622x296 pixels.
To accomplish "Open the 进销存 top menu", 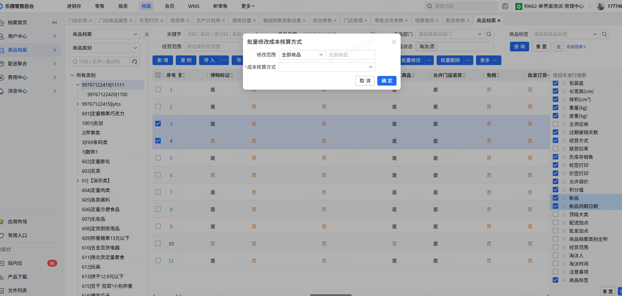I will pyautogui.click(x=74, y=6).
